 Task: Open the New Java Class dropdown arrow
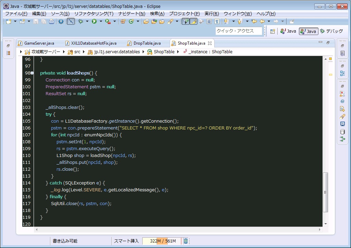[138, 22]
